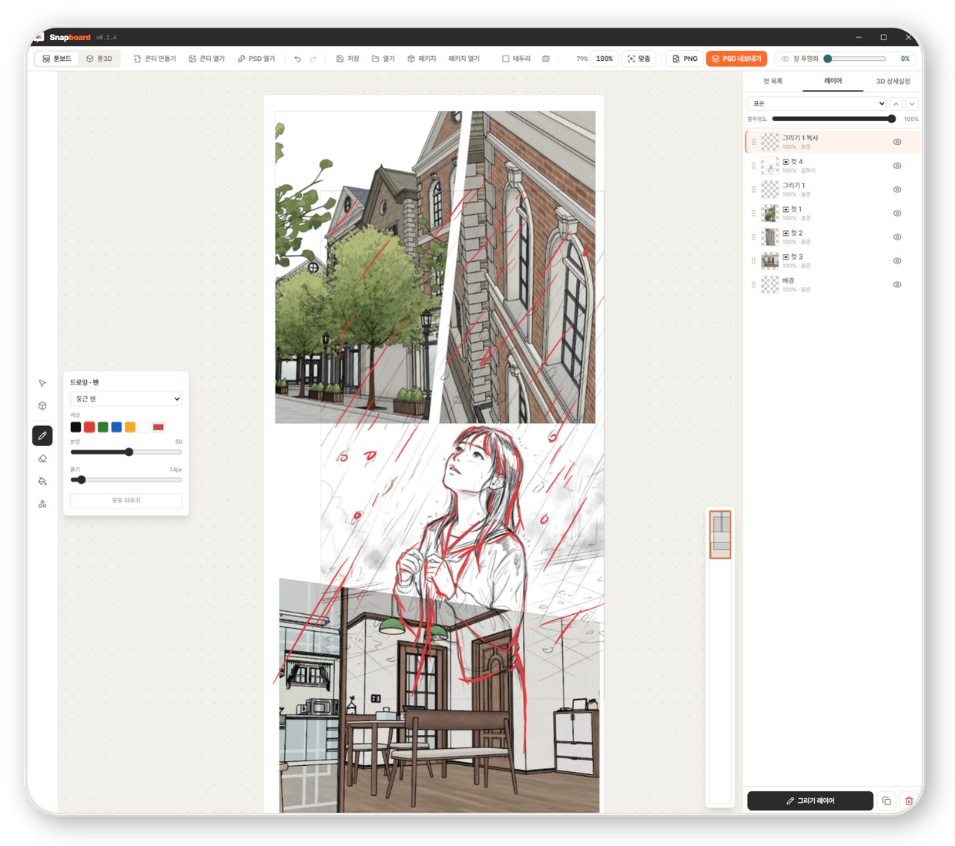This screenshot has height=846, width=955.
Task: Switch to the 3D 상세설정 tab
Action: click(893, 81)
